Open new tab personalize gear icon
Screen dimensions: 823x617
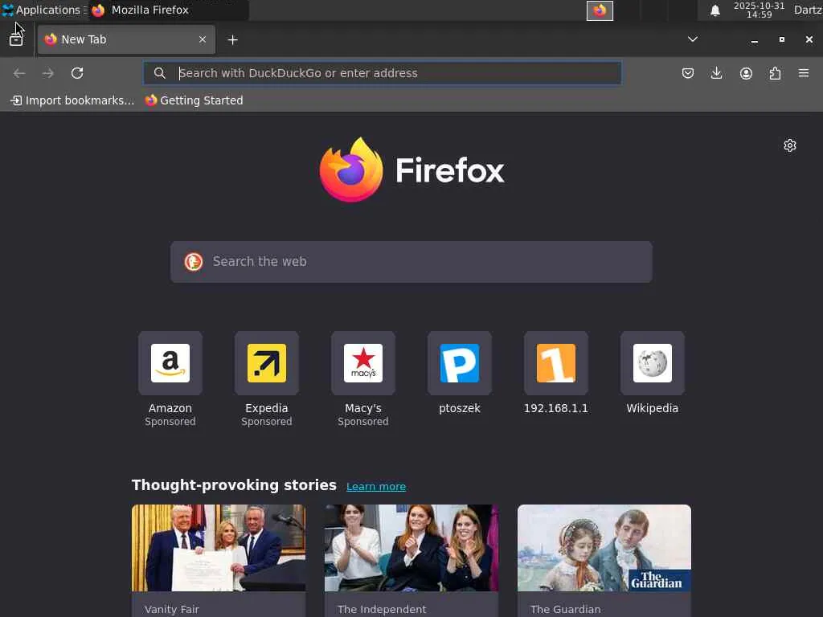click(790, 145)
